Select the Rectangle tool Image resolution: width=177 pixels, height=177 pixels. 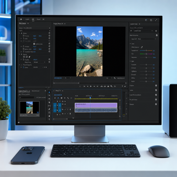coord(49,112)
